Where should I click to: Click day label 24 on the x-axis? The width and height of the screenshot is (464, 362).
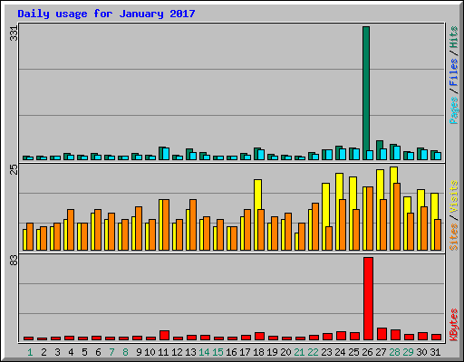click(340, 352)
